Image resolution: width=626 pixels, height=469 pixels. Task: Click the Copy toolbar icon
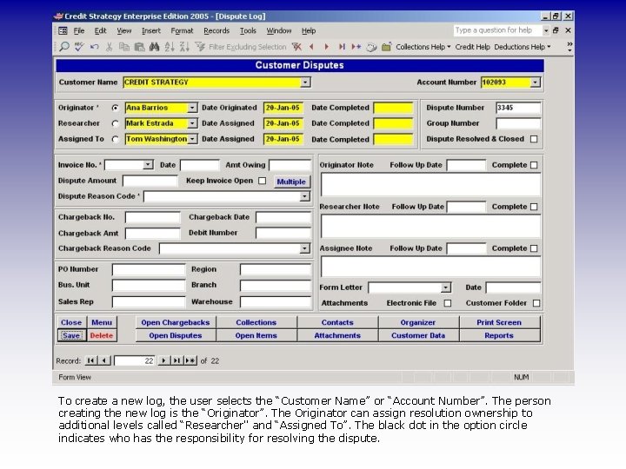(x=124, y=47)
